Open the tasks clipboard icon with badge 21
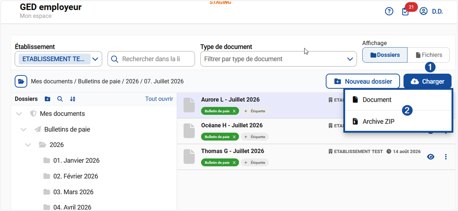Image resolution: width=458 pixels, height=211 pixels. (405, 12)
